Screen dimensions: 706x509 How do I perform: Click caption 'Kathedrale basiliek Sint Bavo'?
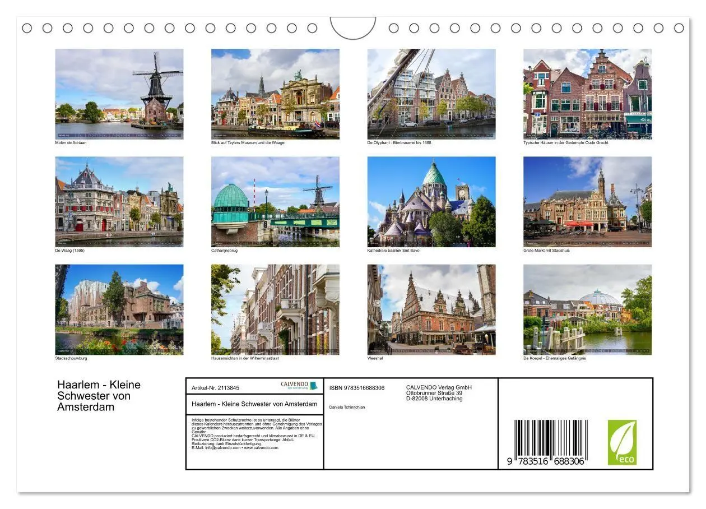(393, 251)
